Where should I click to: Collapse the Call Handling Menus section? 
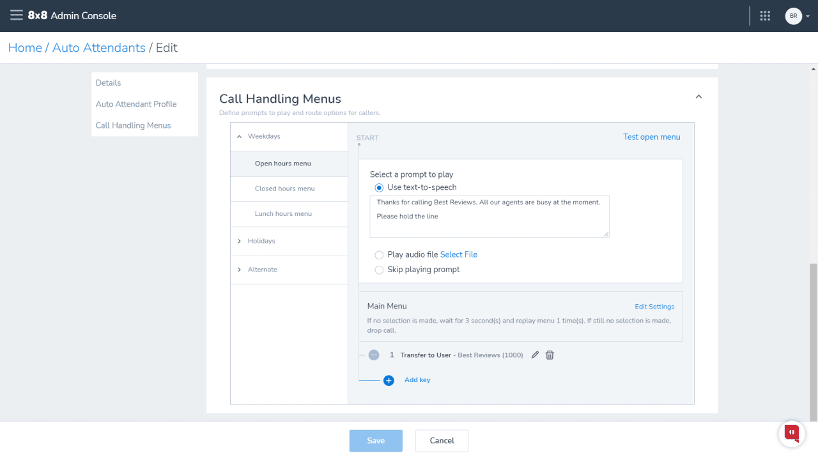pyautogui.click(x=698, y=97)
